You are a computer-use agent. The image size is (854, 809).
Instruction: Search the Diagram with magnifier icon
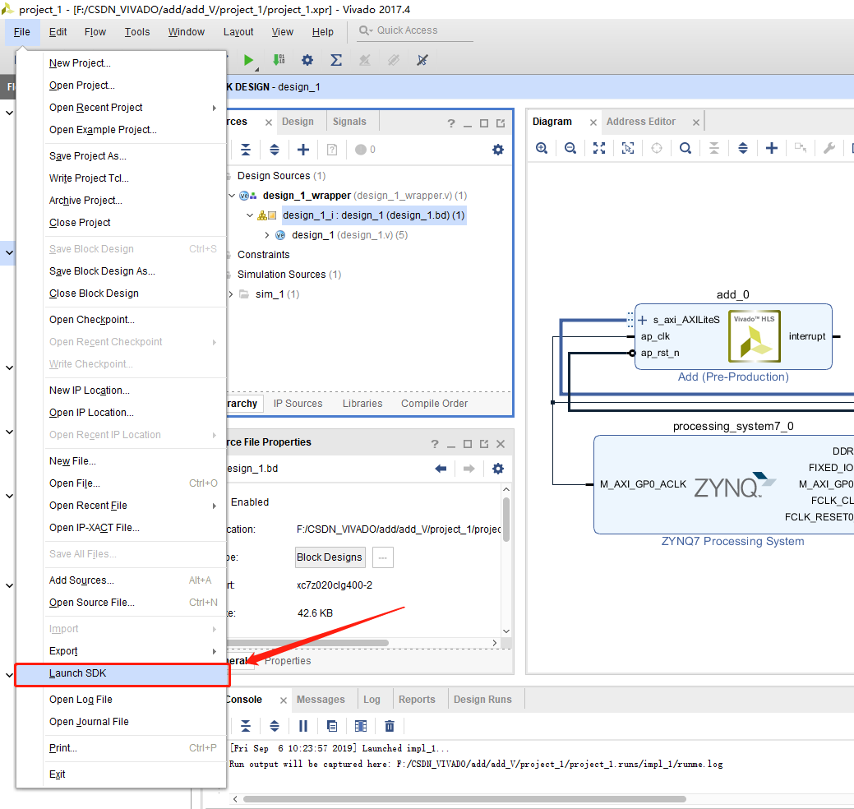686,148
